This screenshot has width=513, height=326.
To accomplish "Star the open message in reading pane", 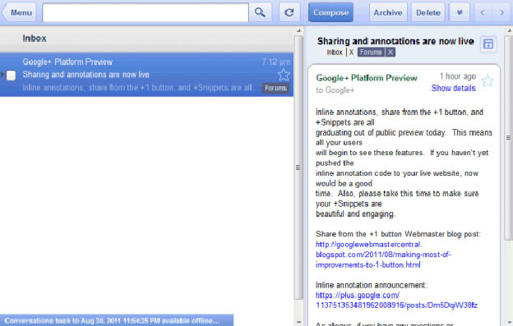I will tap(488, 80).
